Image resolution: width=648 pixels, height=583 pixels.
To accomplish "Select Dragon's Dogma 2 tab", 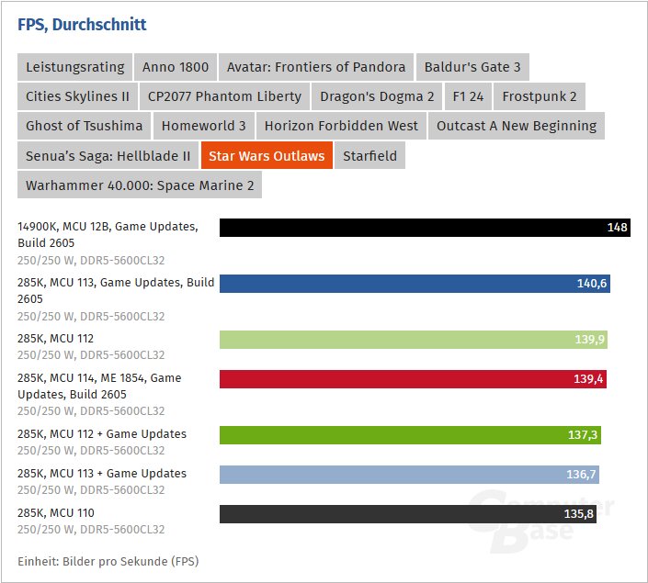I will tap(377, 96).
